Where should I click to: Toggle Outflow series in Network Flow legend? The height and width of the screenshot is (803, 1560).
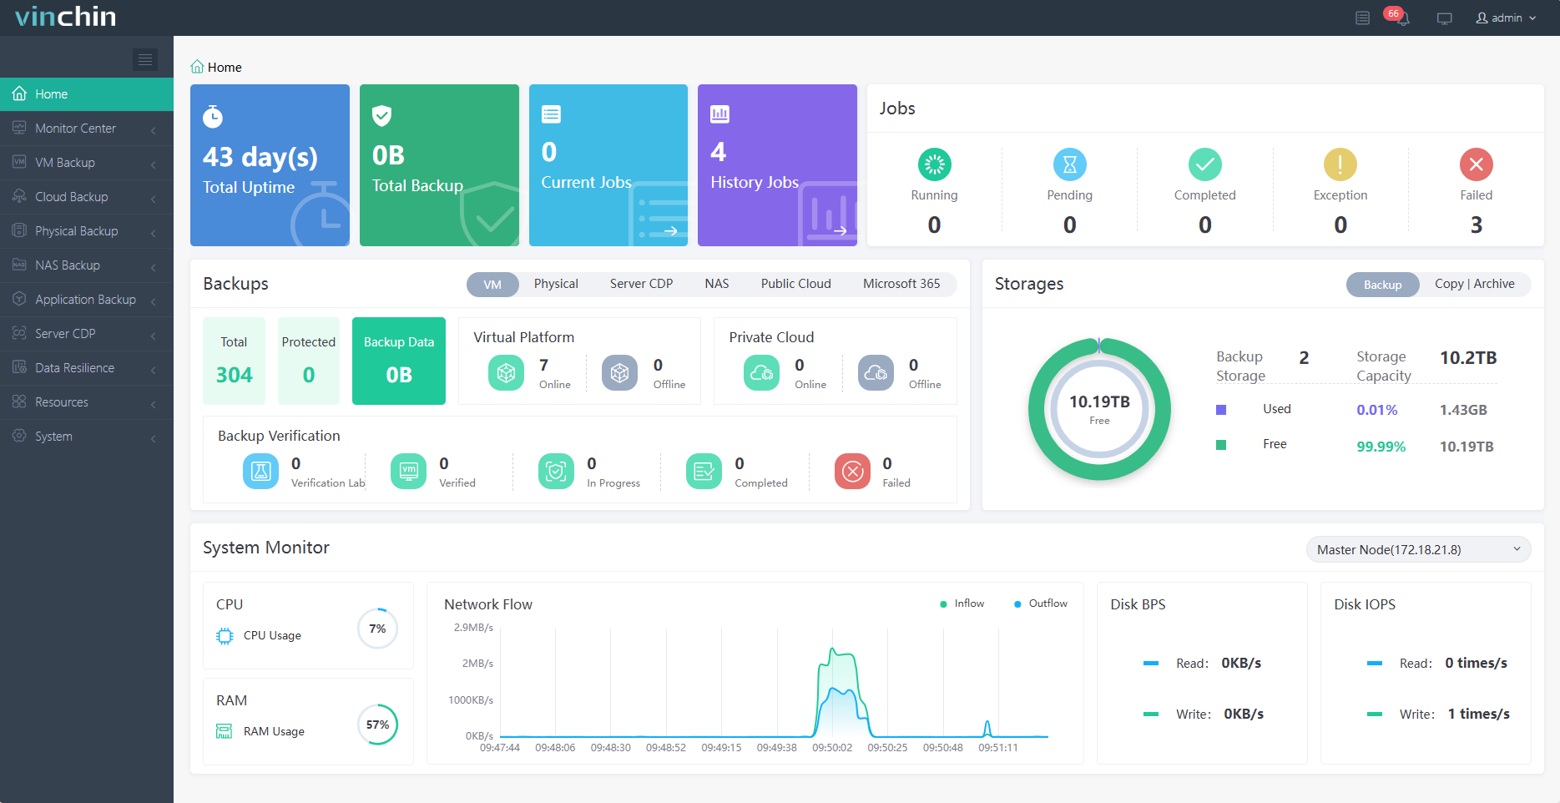[x=1041, y=604]
